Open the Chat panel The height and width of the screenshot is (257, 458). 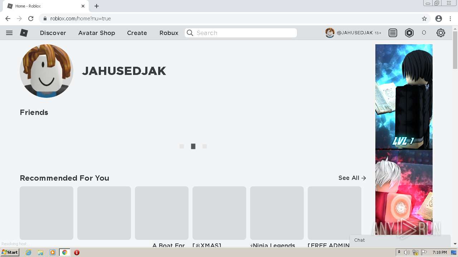click(400, 240)
